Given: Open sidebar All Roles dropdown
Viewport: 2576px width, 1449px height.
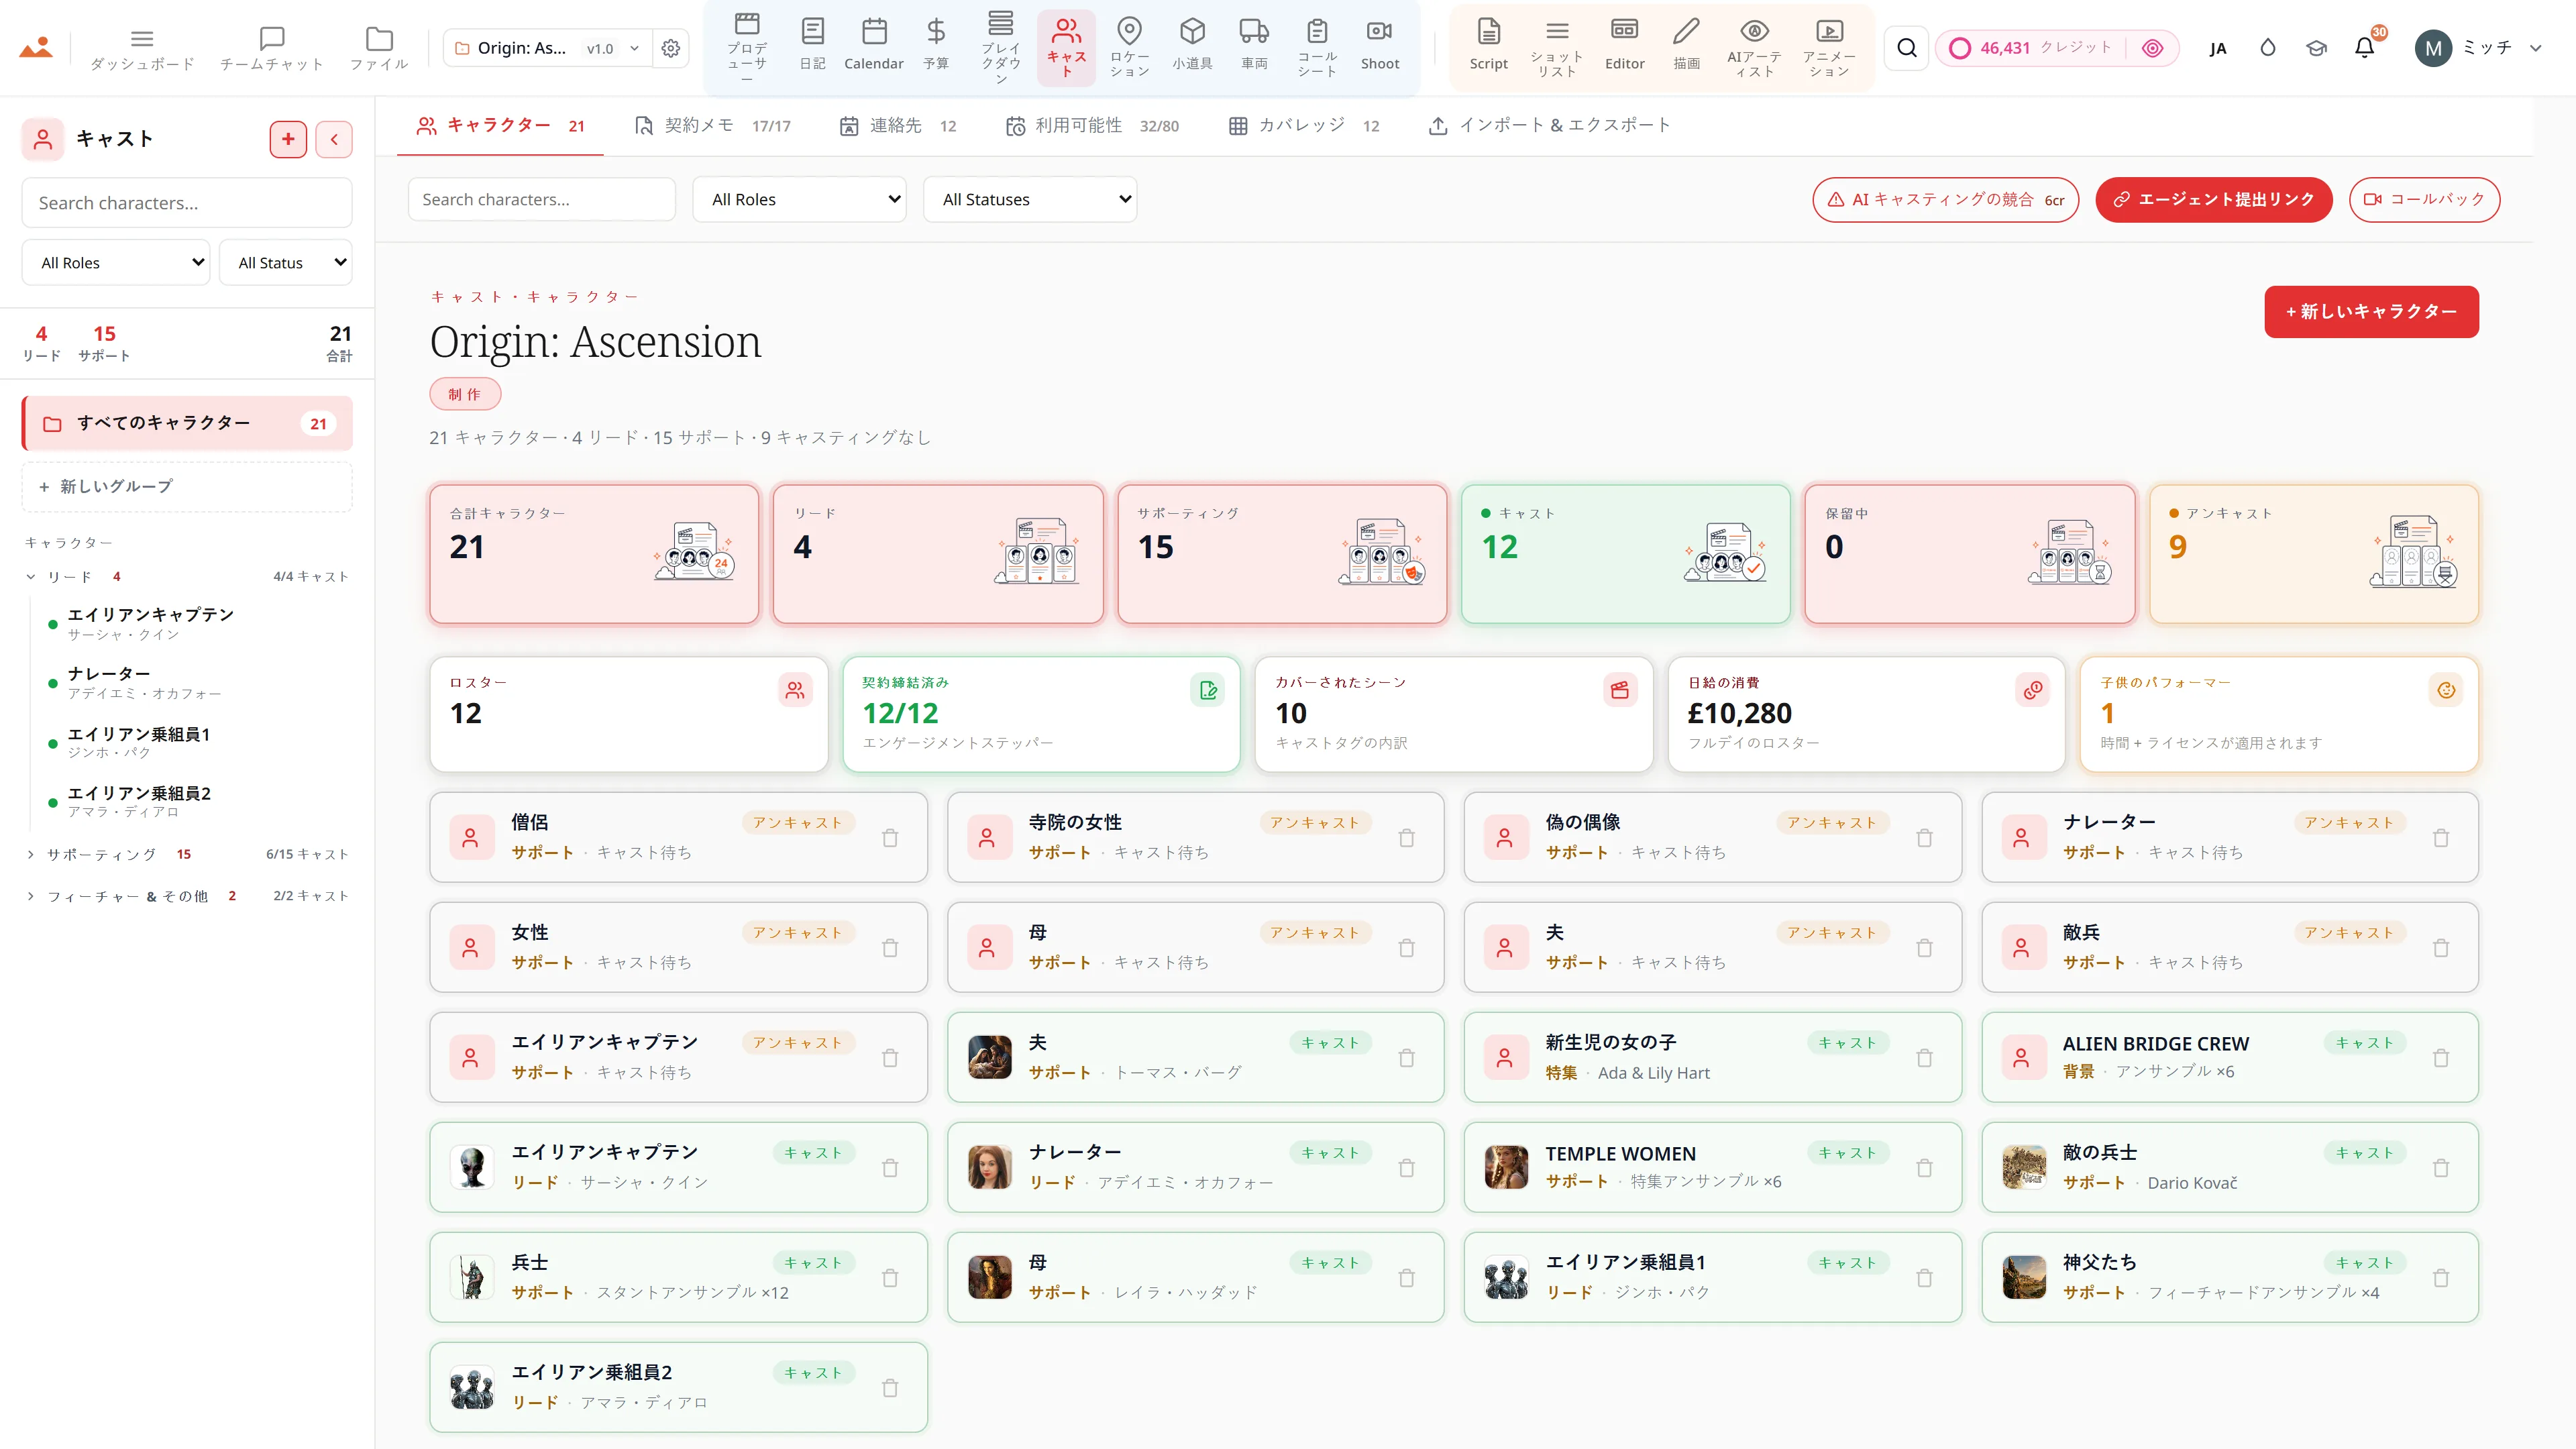Looking at the screenshot, I should coord(116,262).
